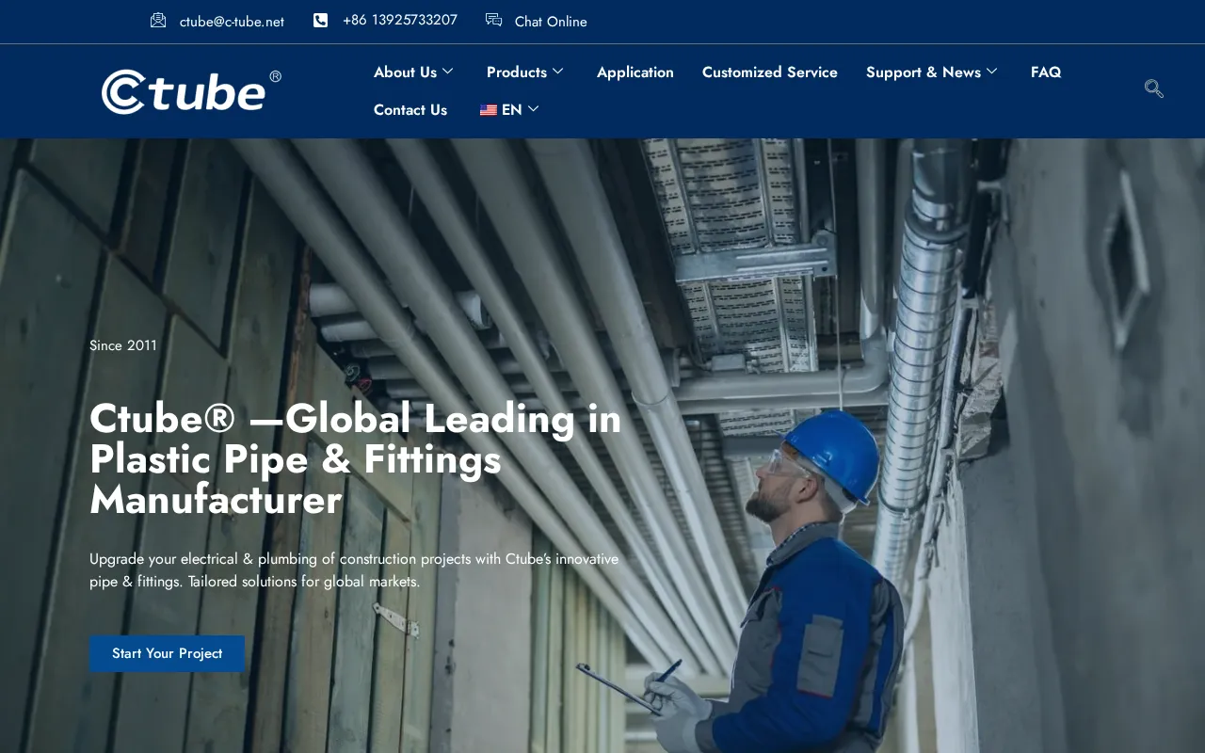Expand the Support & News chevron

[991, 72]
